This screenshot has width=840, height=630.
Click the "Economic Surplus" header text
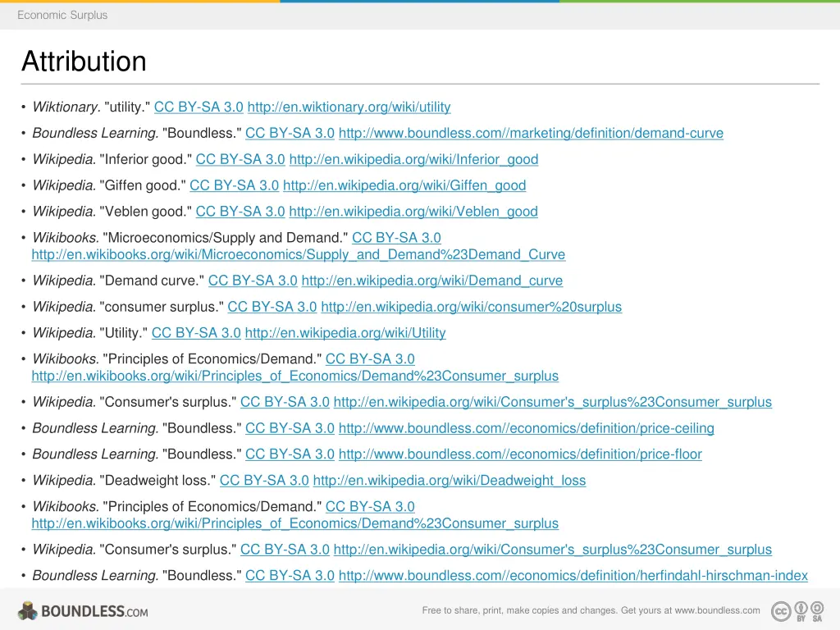(x=62, y=15)
